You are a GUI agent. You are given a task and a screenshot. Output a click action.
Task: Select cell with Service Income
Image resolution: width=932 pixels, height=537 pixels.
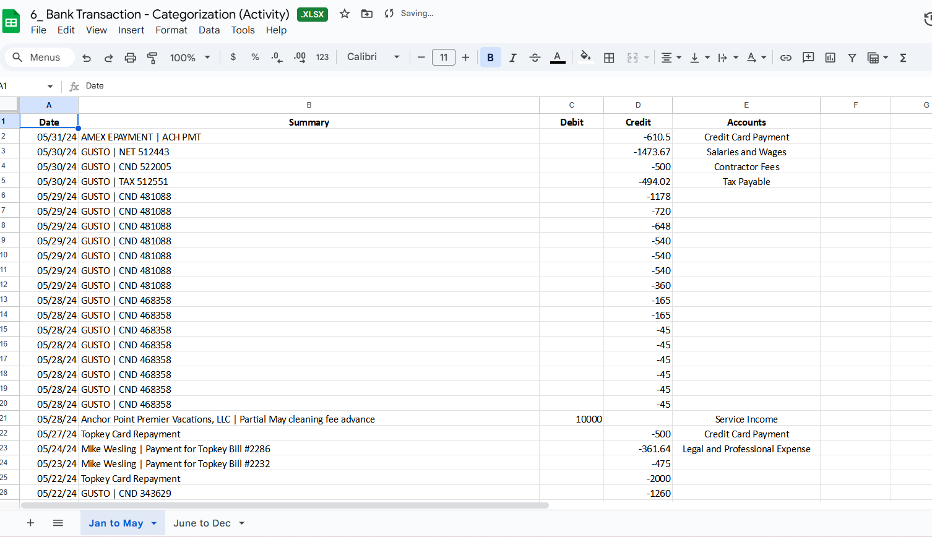[746, 419]
